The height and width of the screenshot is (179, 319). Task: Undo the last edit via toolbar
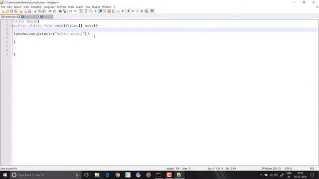[50, 11]
